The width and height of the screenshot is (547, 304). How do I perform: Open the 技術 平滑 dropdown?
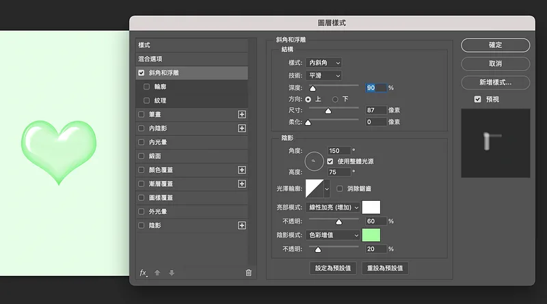pos(323,75)
